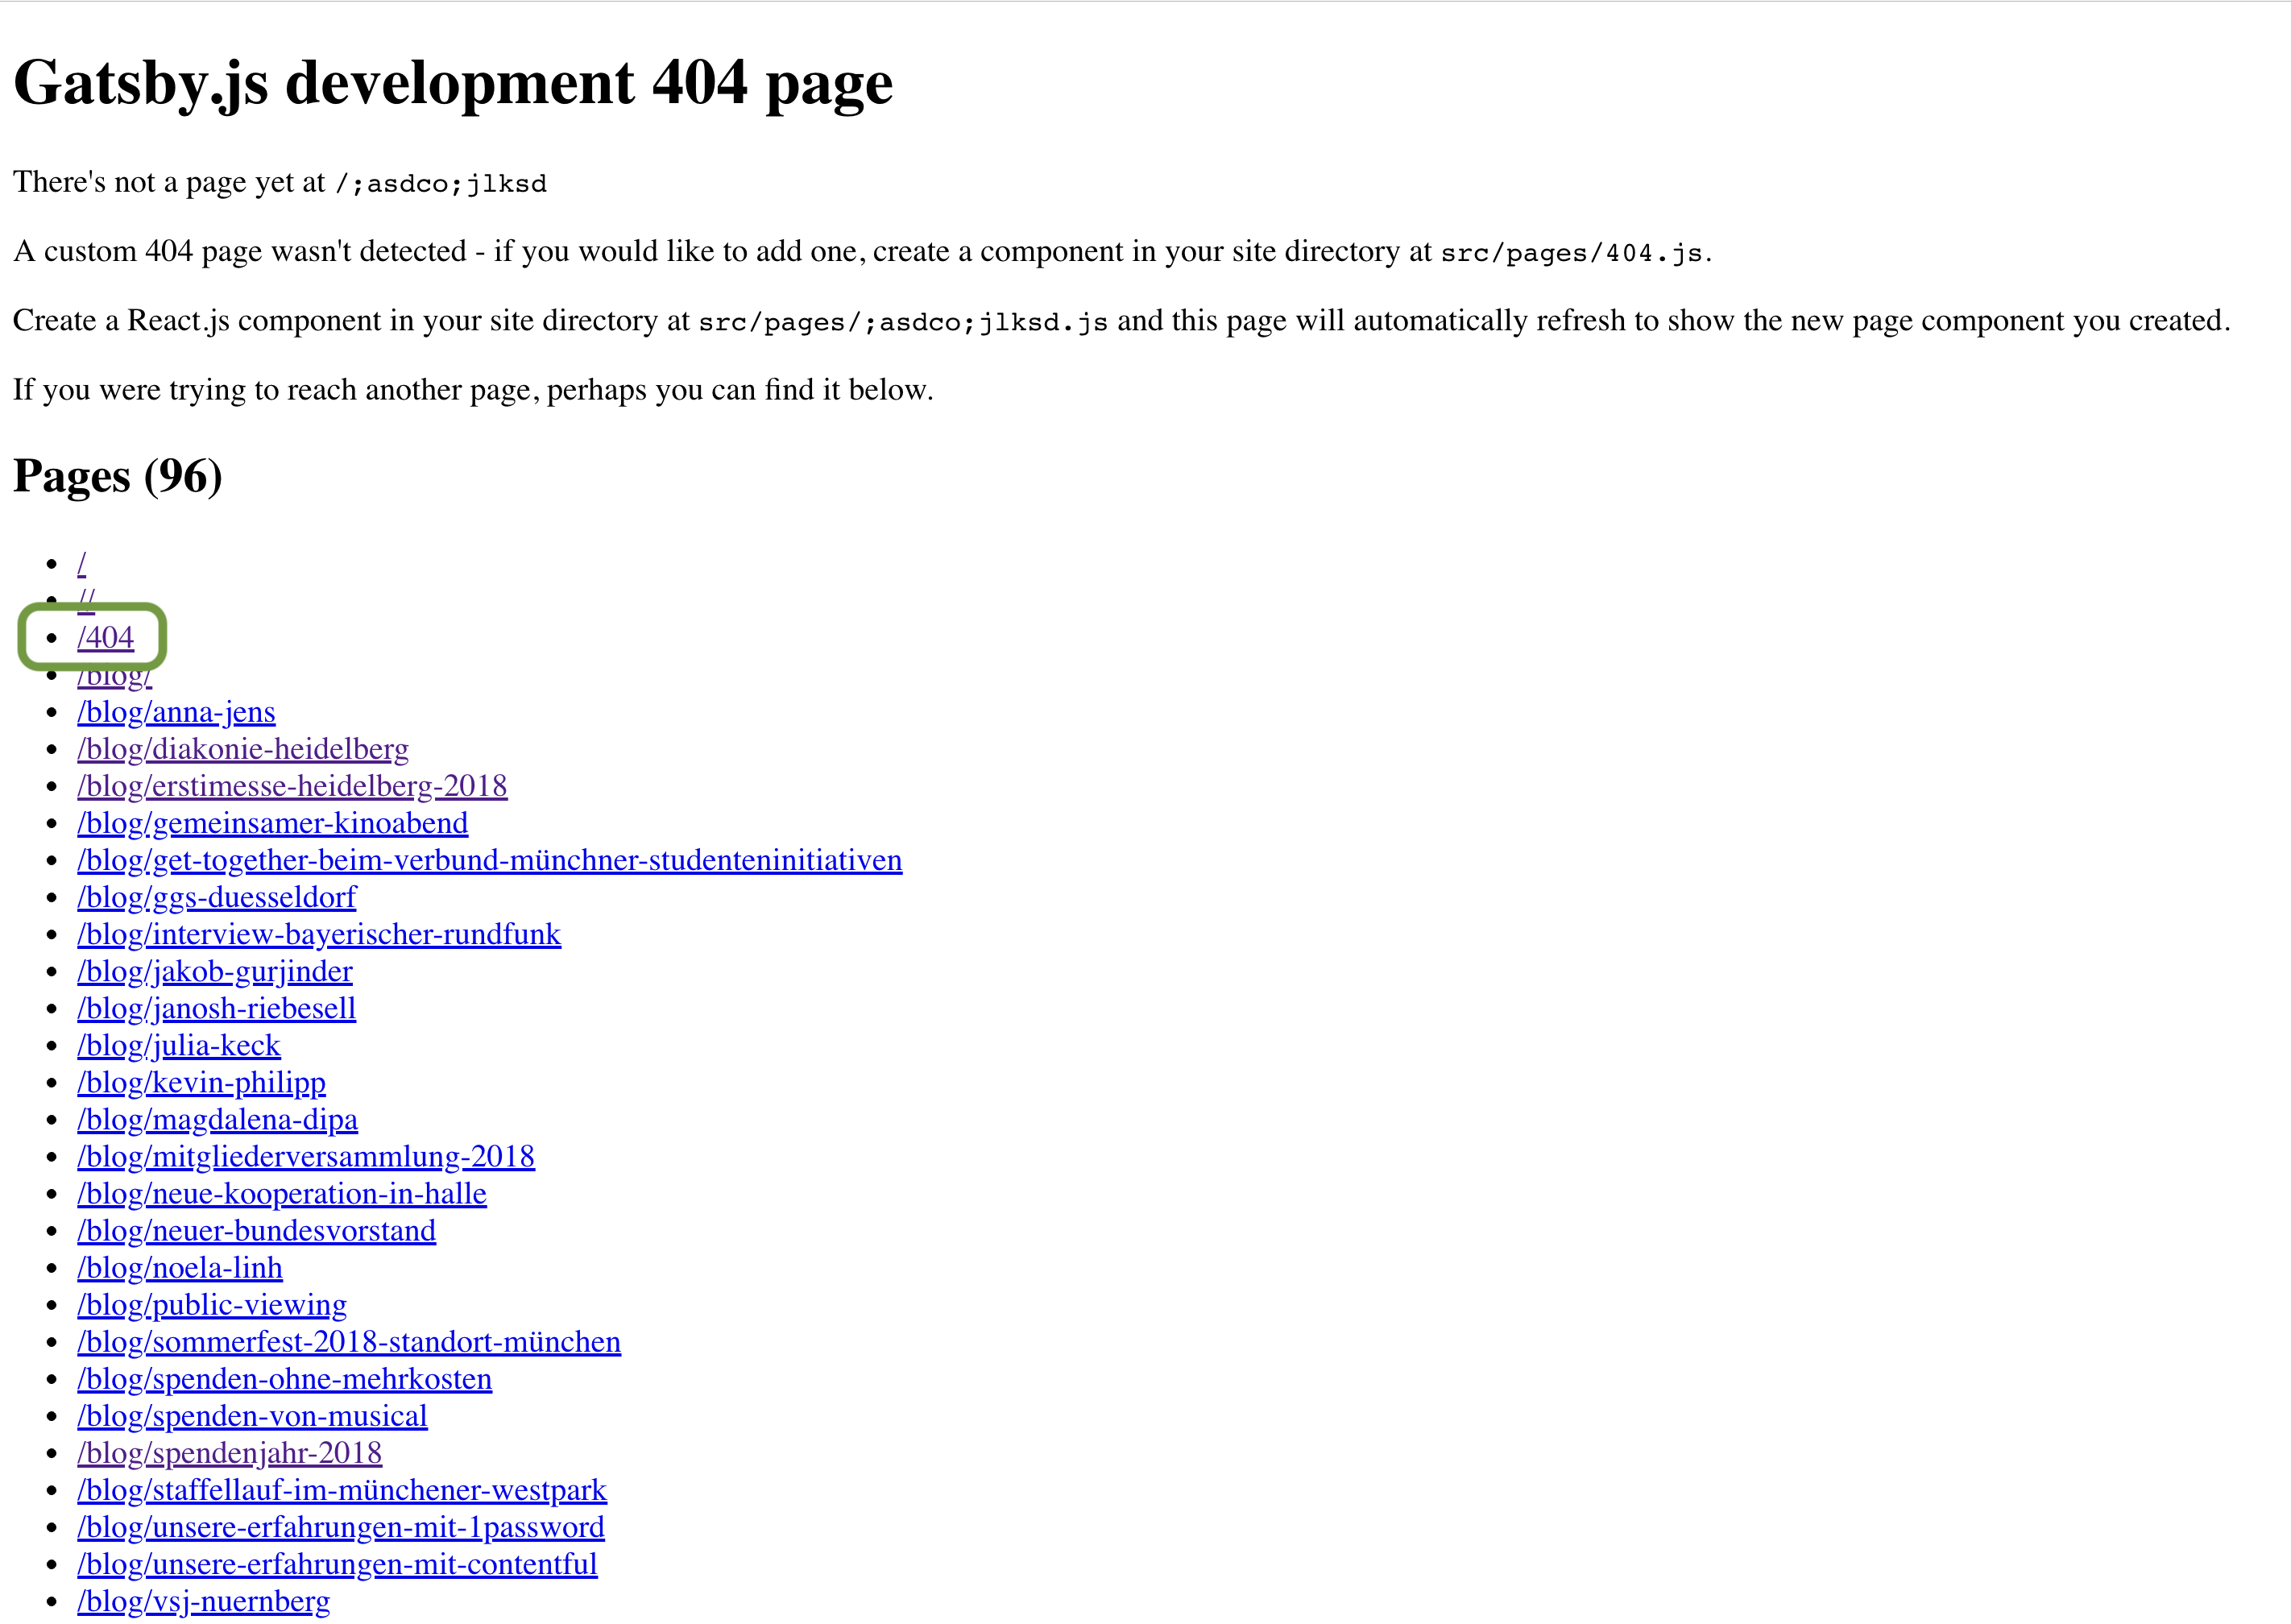Visit the /blog/anna-jens post
This screenshot has width=2291, height=1624.
pos(176,712)
